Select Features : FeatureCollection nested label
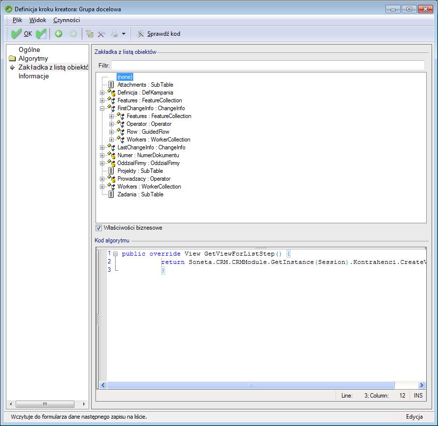Image resolution: width=438 pixels, height=426 pixels. (159, 116)
